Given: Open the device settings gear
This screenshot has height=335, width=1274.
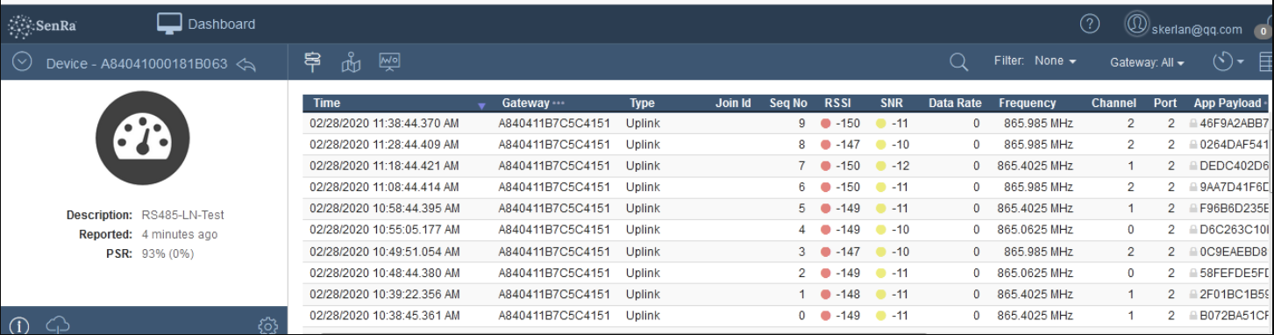Looking at the screenshot, I should (268, 326).
